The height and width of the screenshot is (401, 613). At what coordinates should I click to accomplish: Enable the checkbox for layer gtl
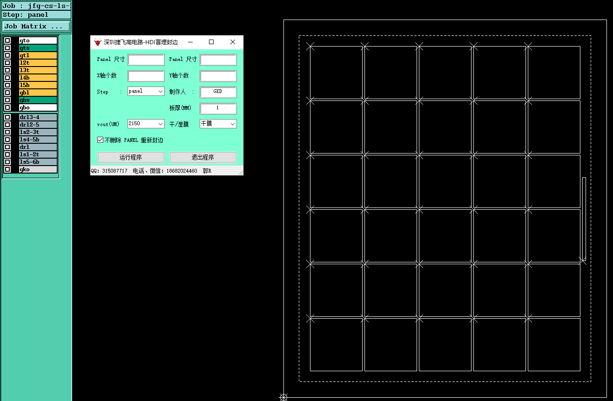point(7,55)
